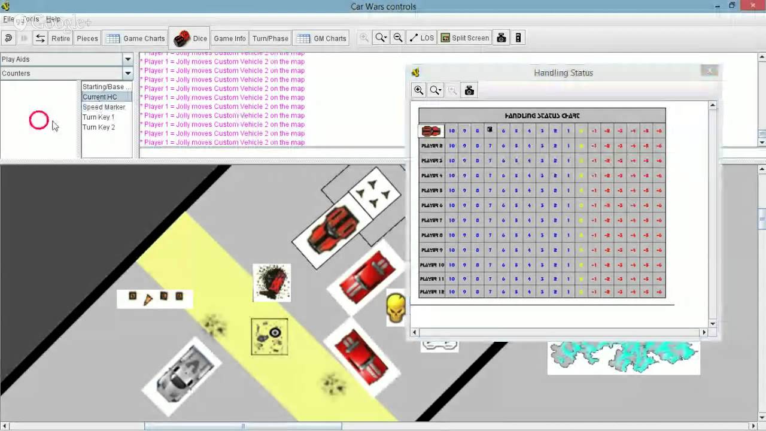Save Handling Status chart image with camera
766x431 pixels.
point(469,90)
